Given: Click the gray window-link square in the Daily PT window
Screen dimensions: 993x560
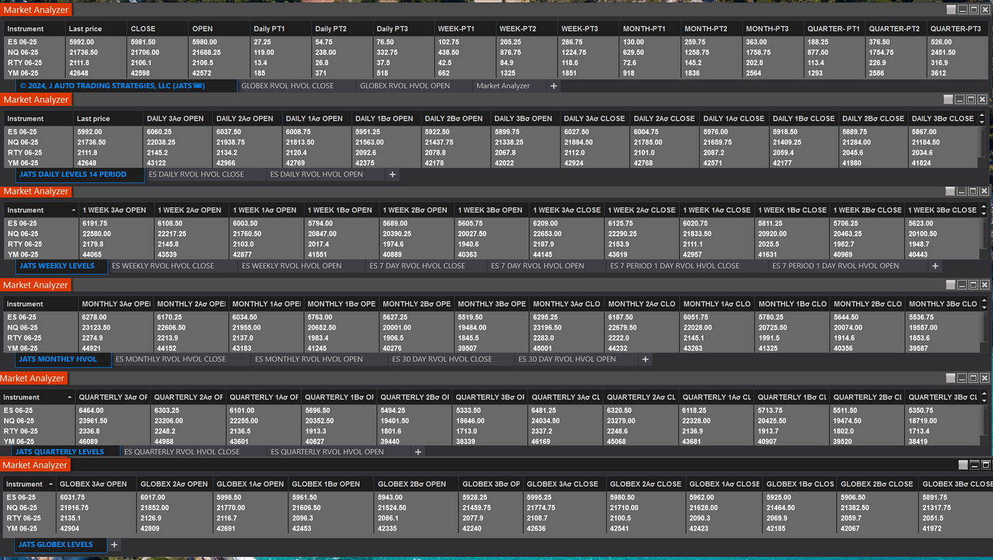Looking at the screenshot, I should pos(951,10).
